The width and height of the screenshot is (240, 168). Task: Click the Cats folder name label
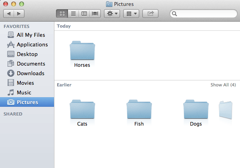82,124
